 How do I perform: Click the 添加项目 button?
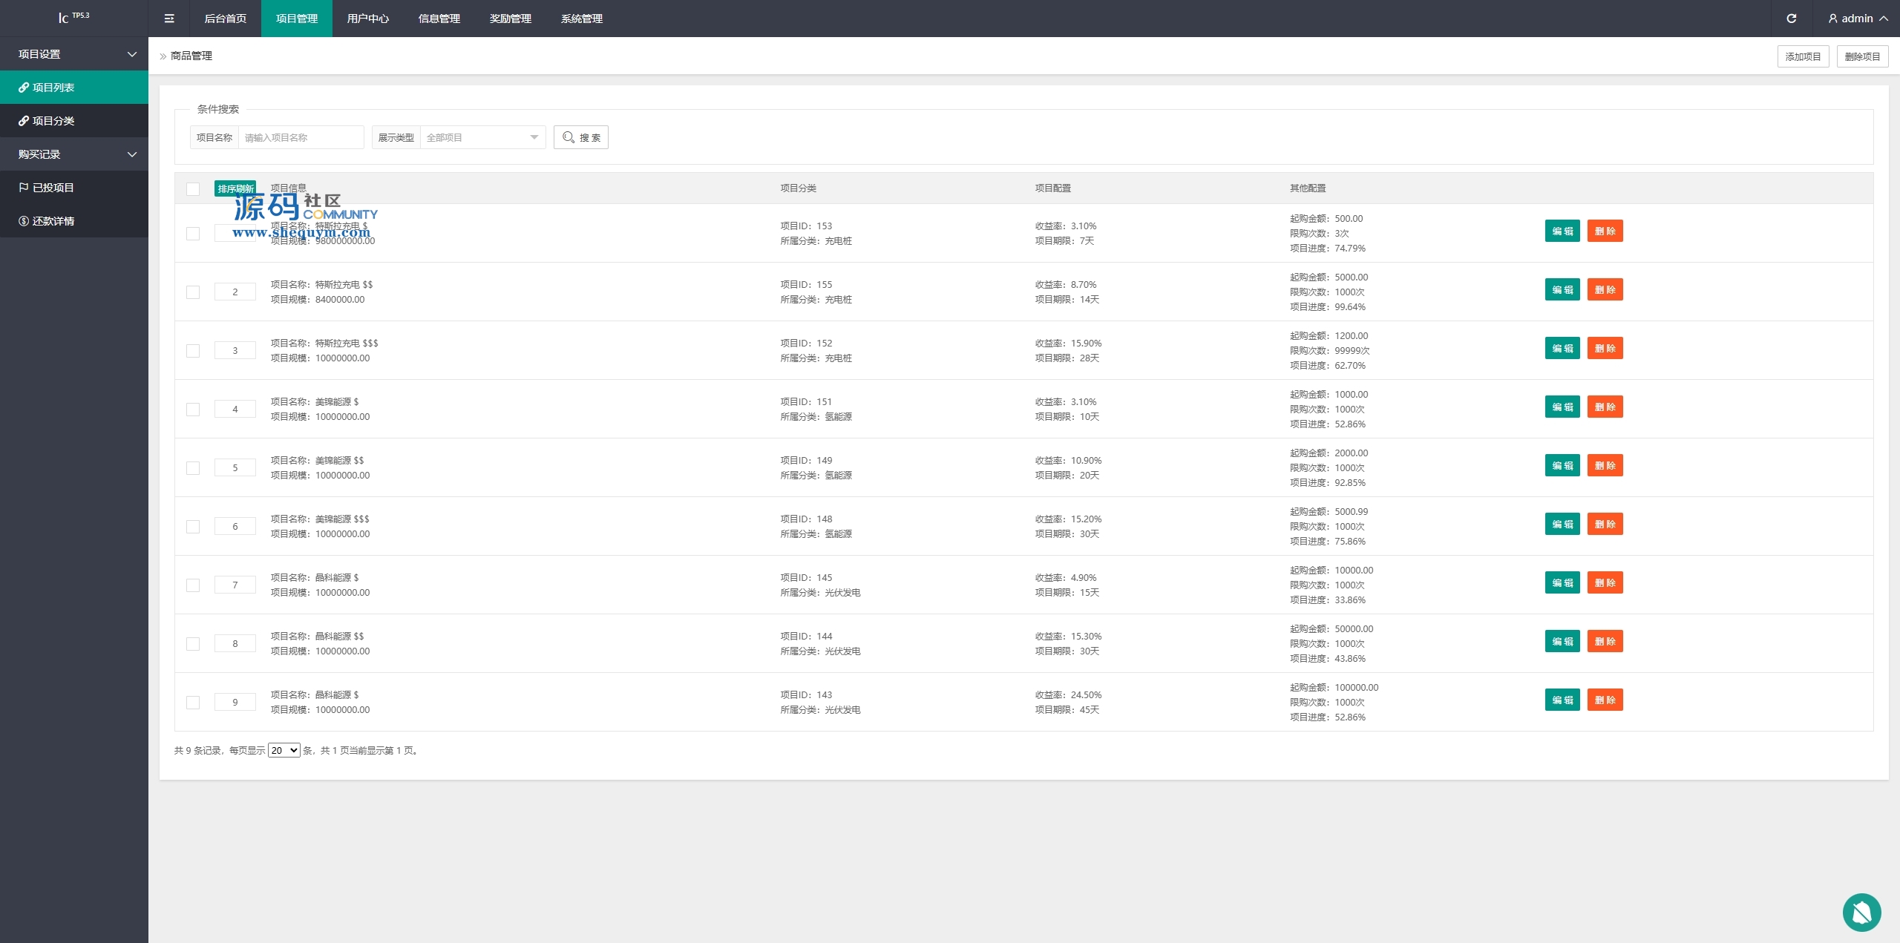pyautogui.click(x=1803, y=56)
